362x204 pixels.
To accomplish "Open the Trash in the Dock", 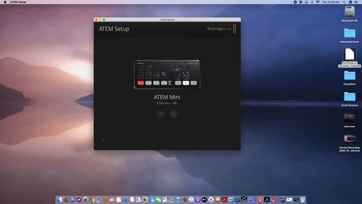I will click(303, 199).
